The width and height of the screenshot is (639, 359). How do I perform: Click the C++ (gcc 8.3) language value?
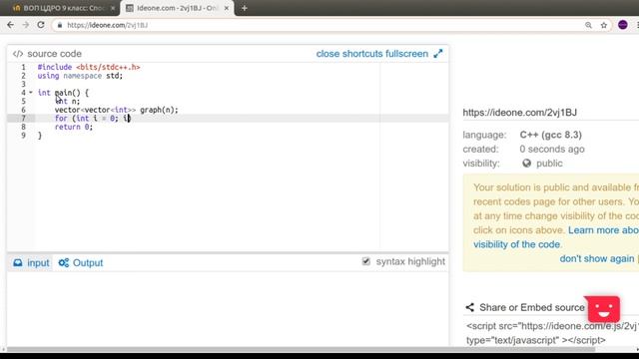(x=550, y=135)
